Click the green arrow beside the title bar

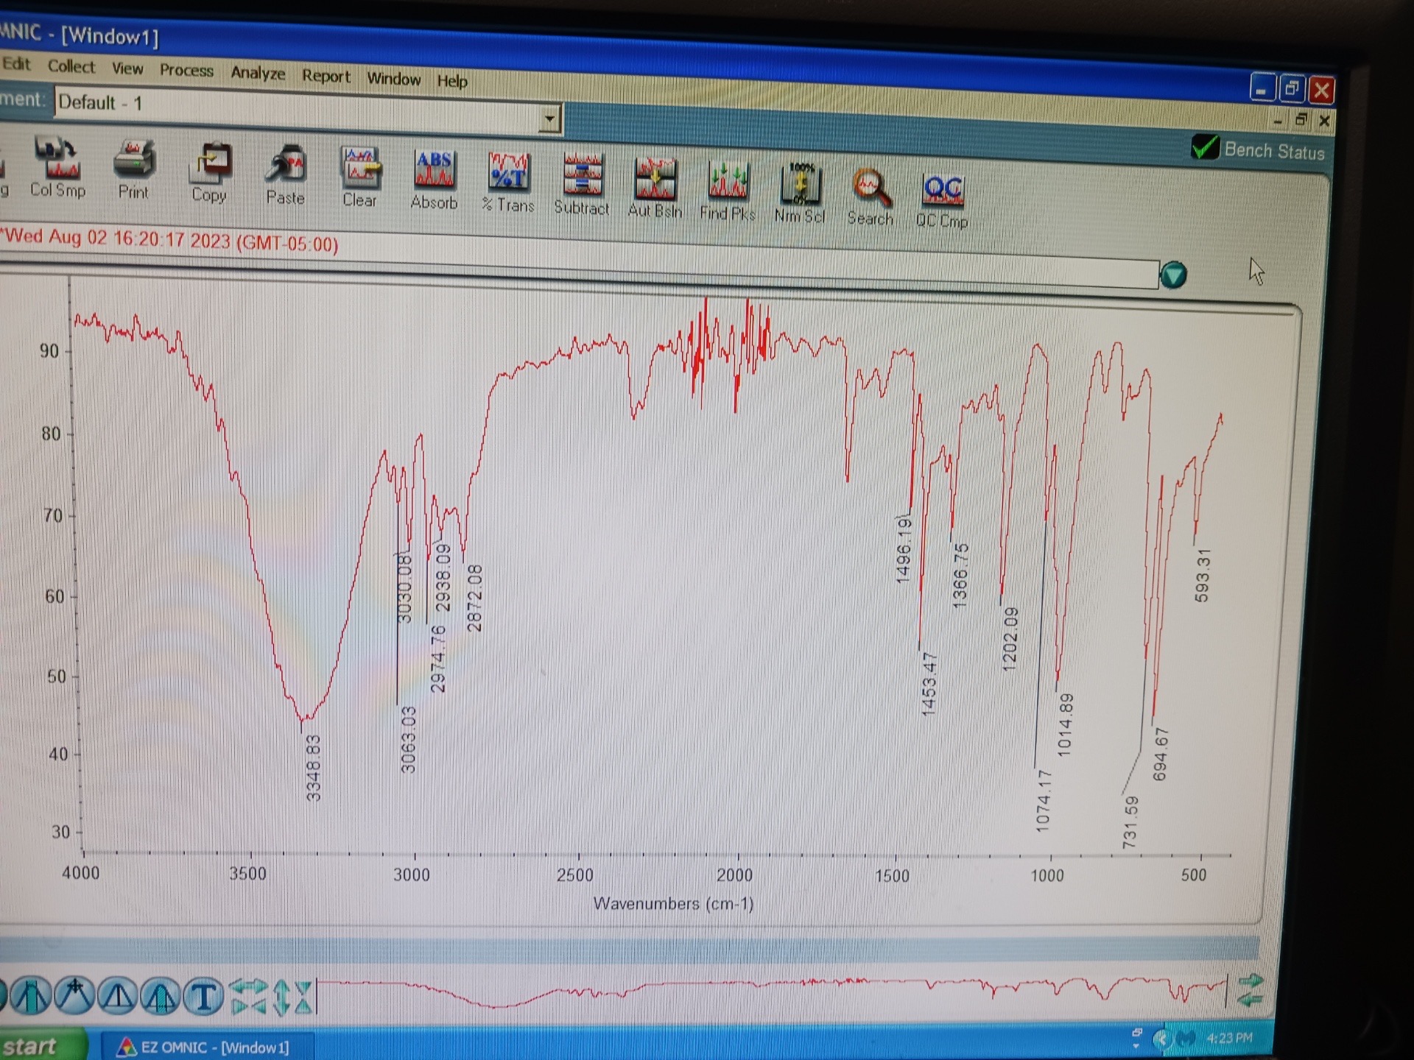(1173, 275)
